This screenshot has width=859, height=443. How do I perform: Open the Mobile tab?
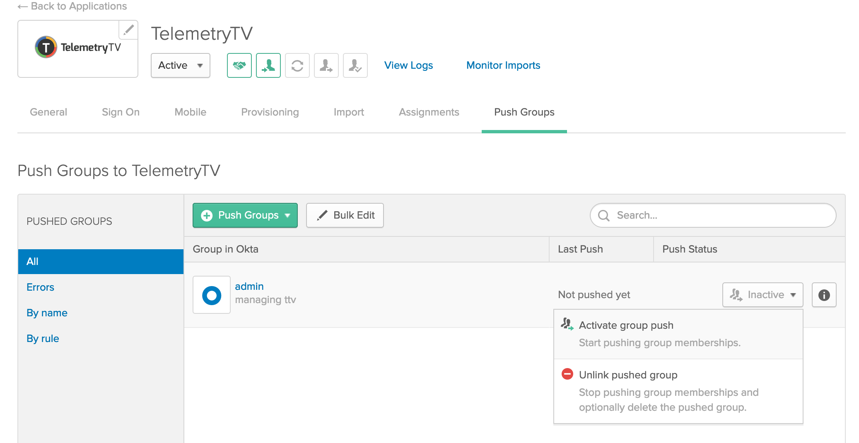click(x=191, y=112)
